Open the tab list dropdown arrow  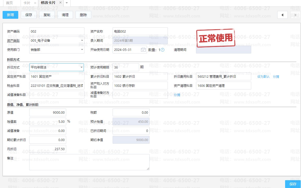pos(67,3)
